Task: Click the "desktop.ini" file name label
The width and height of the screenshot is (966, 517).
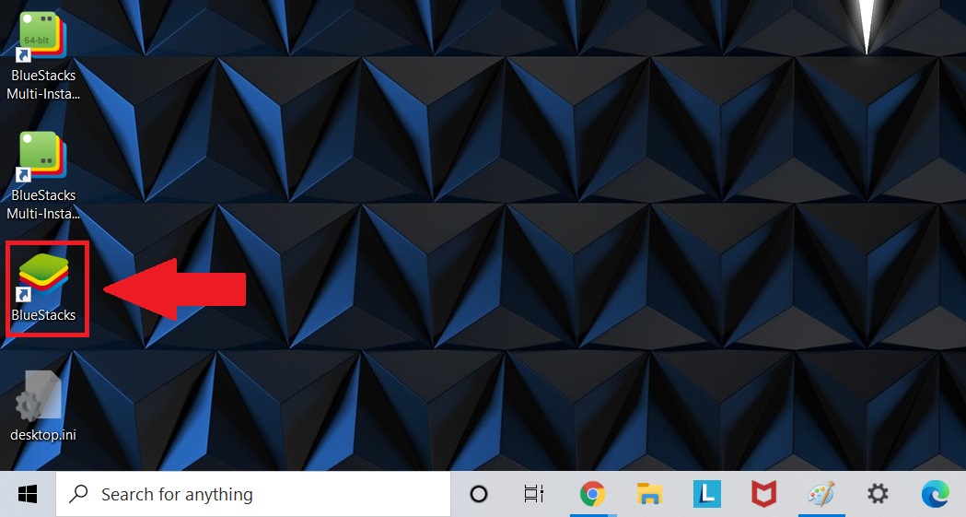Action: 43,434
